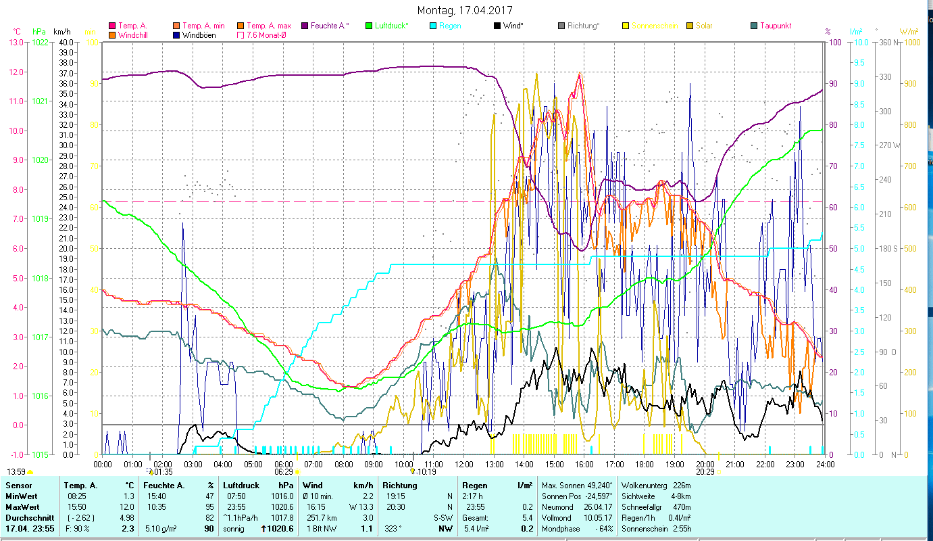Click the sunset marker at 20:29

(718, 472)
